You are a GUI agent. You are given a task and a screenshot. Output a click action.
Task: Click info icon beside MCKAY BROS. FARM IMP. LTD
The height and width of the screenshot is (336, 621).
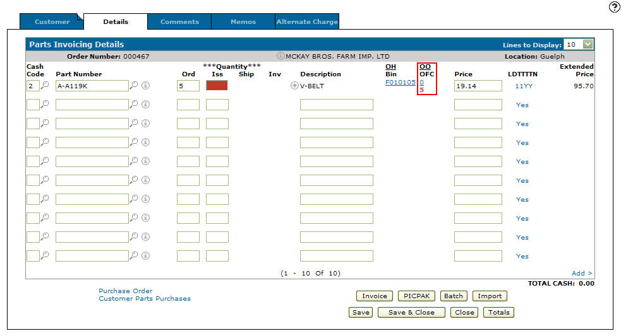(x=280, y=56)
